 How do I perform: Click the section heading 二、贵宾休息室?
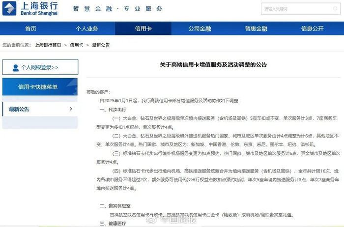[x=115, y=206]
